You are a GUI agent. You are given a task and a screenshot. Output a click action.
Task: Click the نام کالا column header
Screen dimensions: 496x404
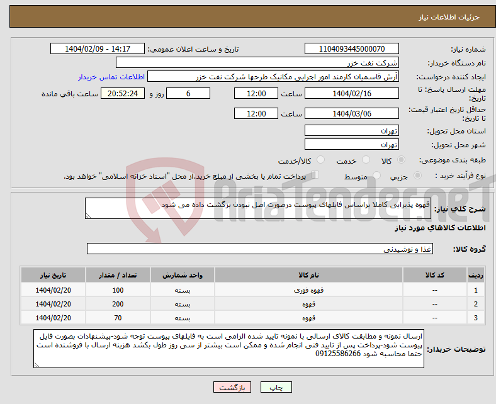coord(308,275)
